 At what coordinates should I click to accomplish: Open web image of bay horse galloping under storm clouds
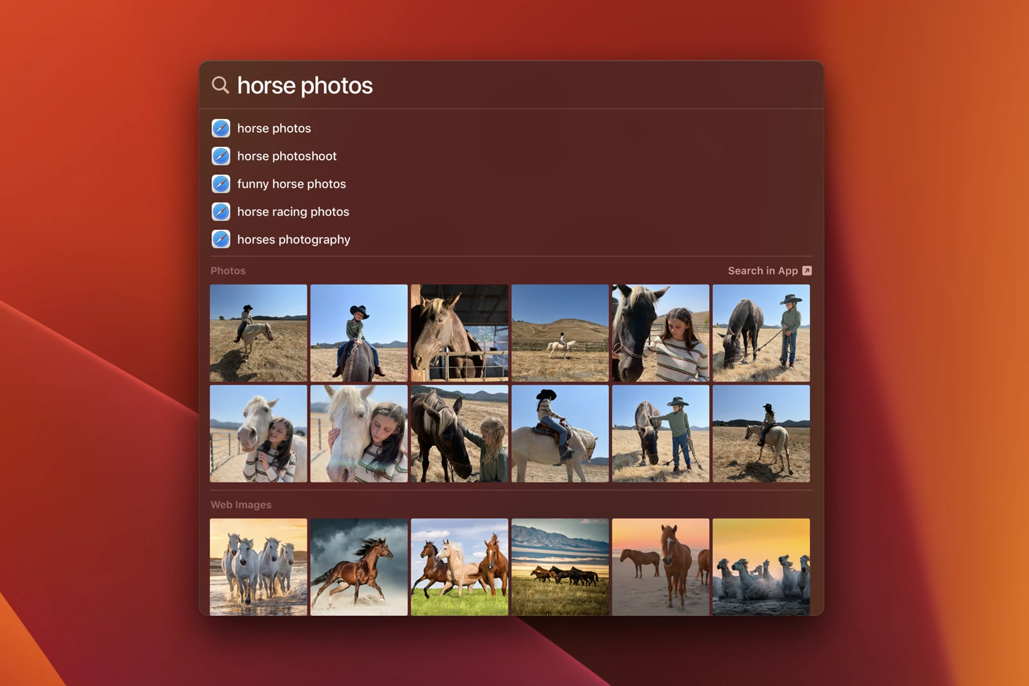pos(359,566)
